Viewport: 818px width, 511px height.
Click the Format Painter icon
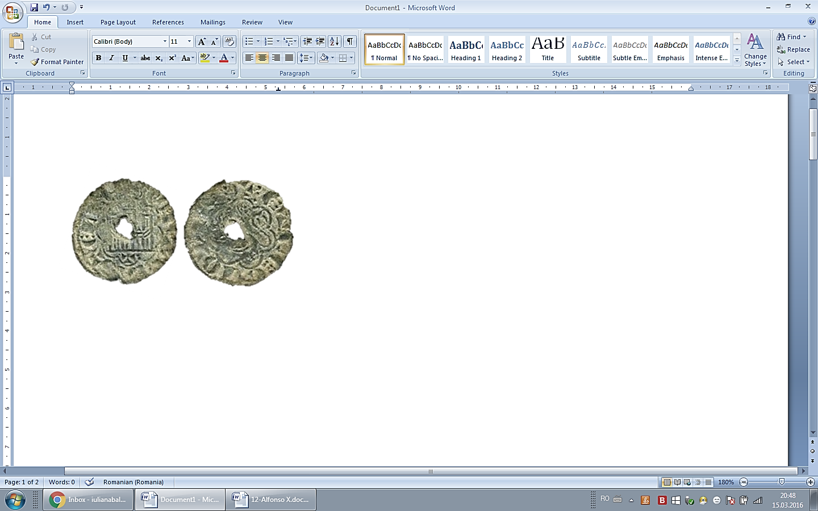coord(35,62)
